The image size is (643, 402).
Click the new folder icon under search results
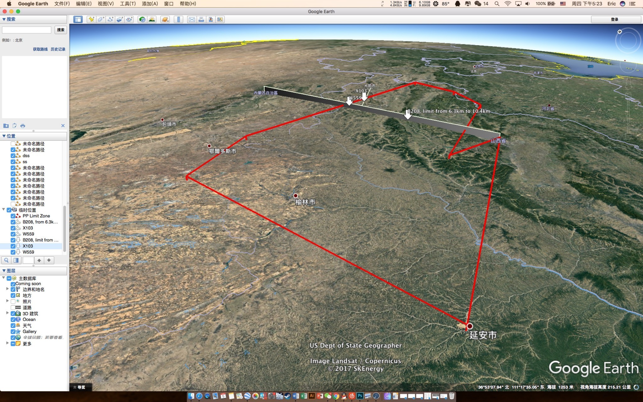(6, 126)
